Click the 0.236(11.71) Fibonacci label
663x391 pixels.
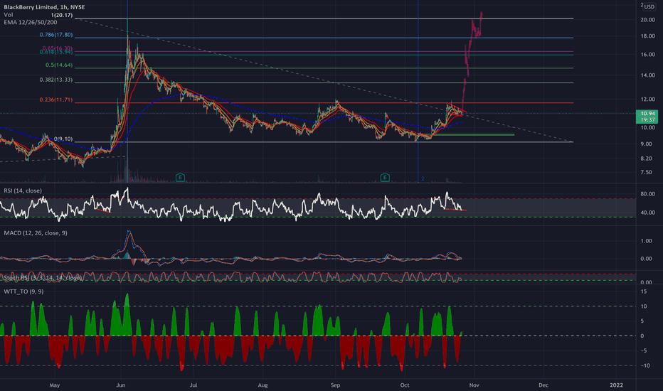[x=56, y=100]
